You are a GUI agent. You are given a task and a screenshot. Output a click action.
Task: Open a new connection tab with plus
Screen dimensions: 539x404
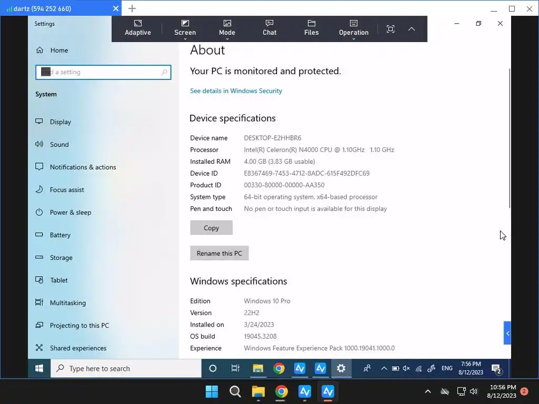point(132,8)
